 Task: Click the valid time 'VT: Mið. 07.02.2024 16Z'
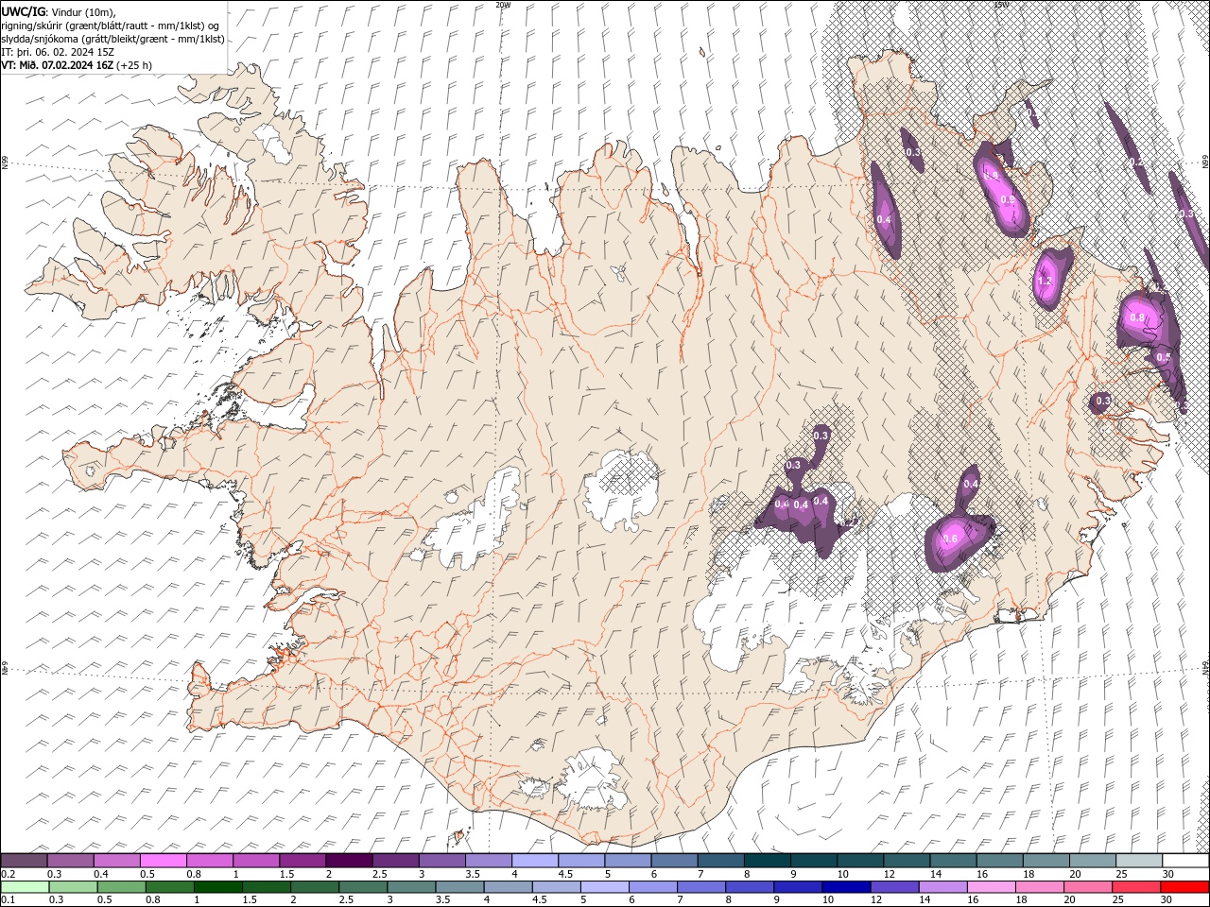(x=58, y=65)
